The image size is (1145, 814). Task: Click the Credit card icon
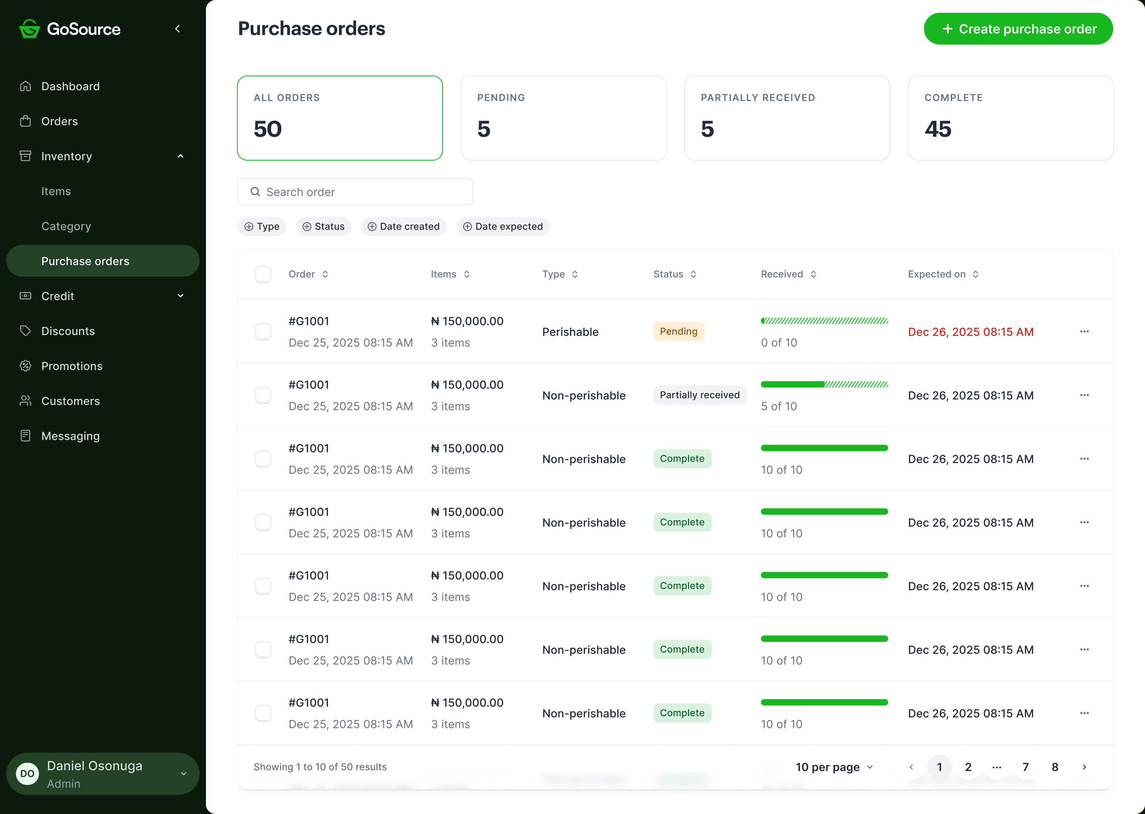tap(25, 296)
